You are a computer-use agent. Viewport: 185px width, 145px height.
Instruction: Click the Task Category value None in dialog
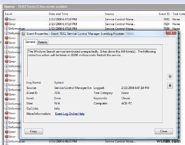point(125,93)
